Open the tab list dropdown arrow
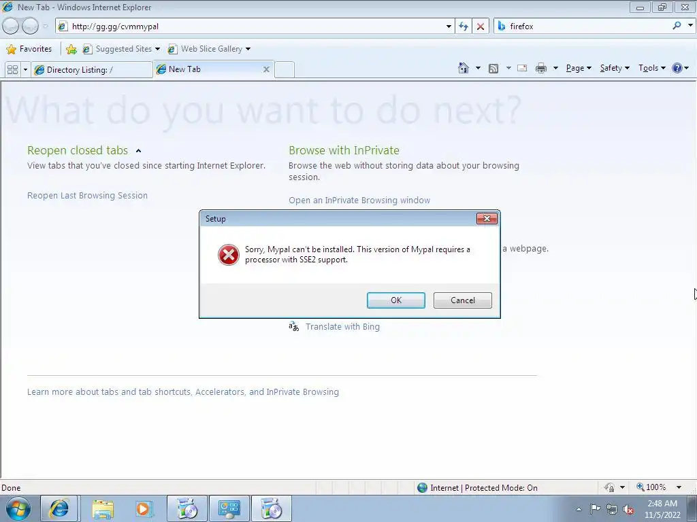The image size is (697, 522). (25, 70)
